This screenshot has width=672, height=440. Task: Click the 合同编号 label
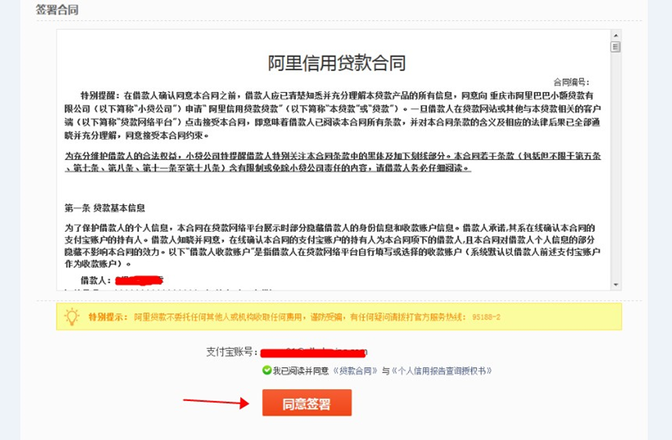pyautogui.click(x=571, y=82)
